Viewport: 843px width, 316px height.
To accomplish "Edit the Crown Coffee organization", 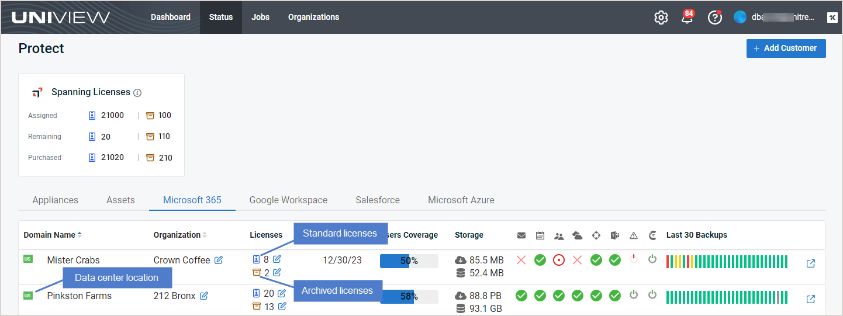I will tap(219, 260).
